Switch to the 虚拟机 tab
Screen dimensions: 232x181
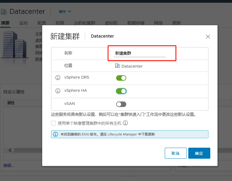click(111, 23)
